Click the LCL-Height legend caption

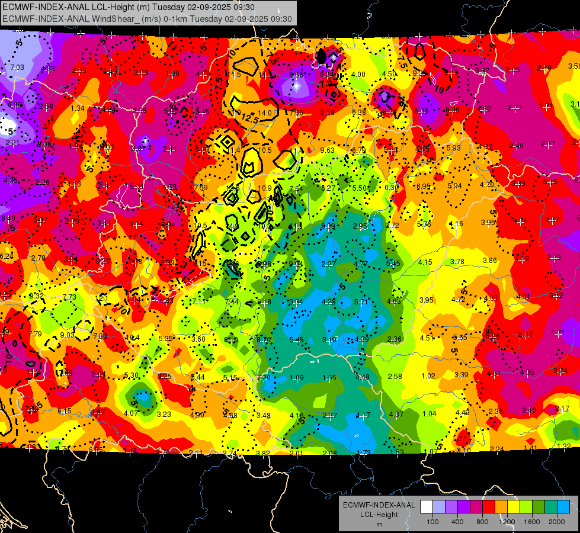[379, 515]
